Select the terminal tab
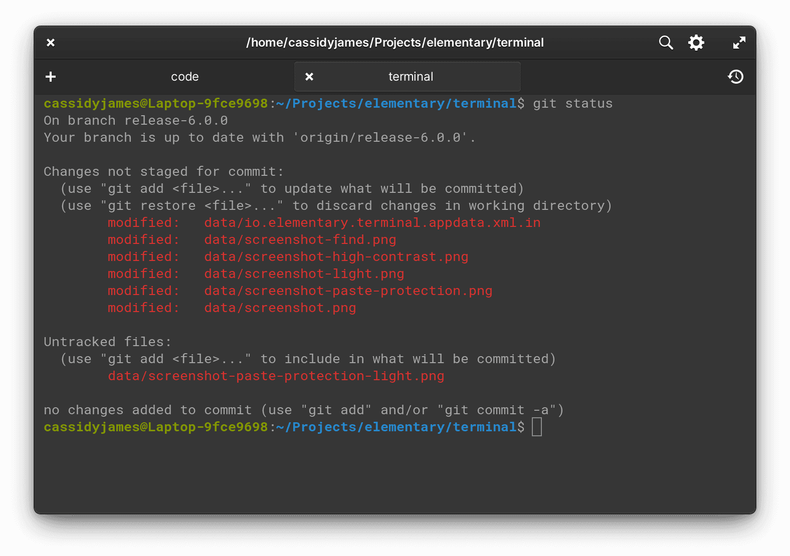The width and height of the screenshot is (790, 556). coord(410,76)
